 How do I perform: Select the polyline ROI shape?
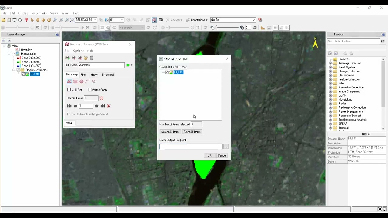[87, 81]
